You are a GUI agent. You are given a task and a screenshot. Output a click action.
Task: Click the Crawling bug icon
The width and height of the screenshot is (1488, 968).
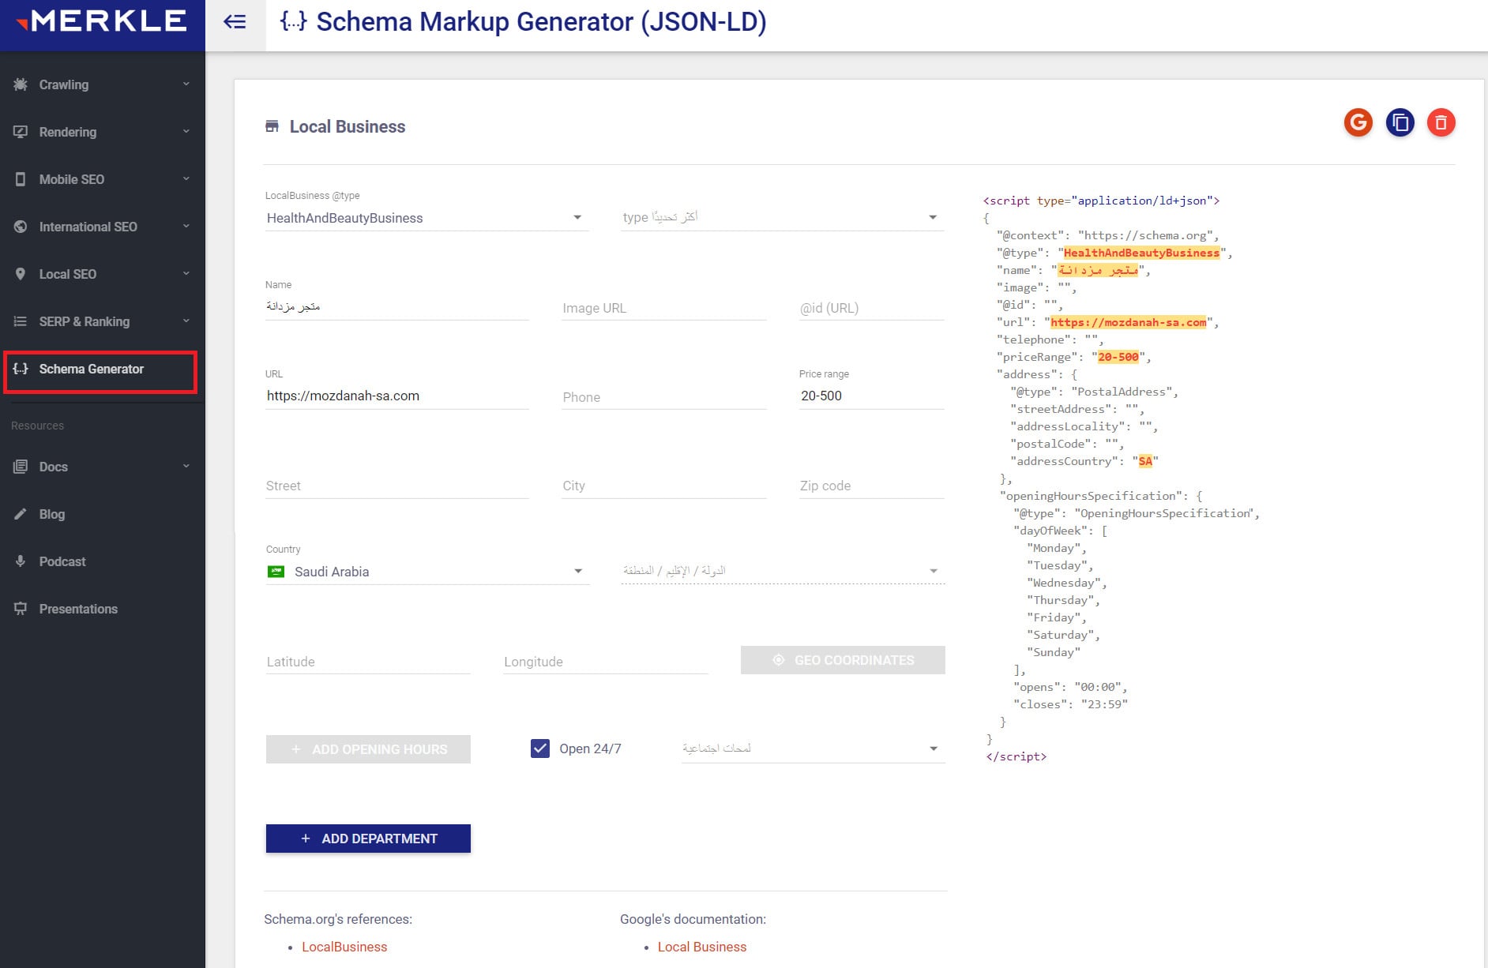21,84
